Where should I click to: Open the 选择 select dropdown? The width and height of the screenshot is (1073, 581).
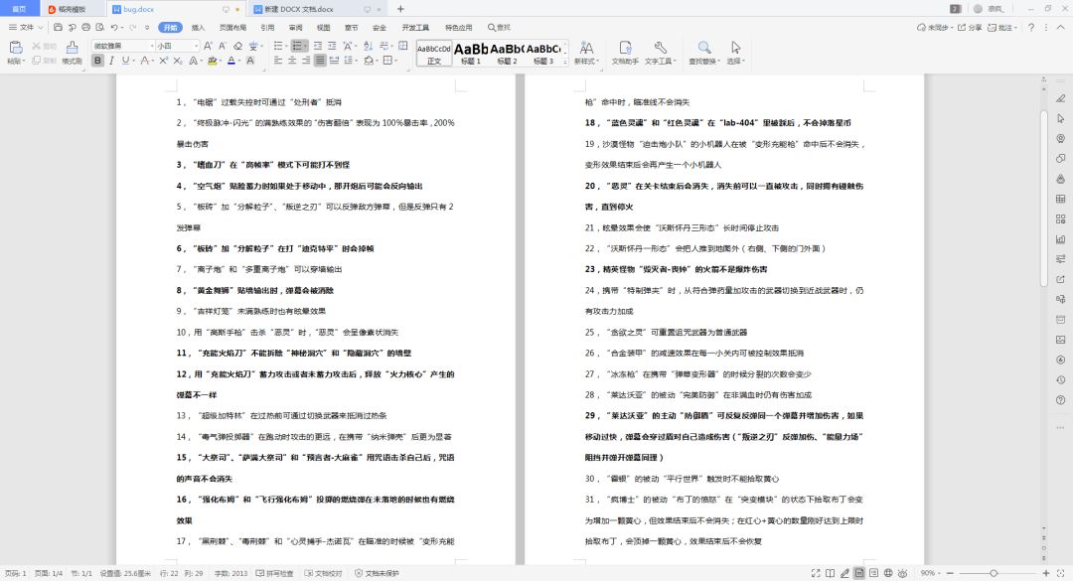(735, 61)
